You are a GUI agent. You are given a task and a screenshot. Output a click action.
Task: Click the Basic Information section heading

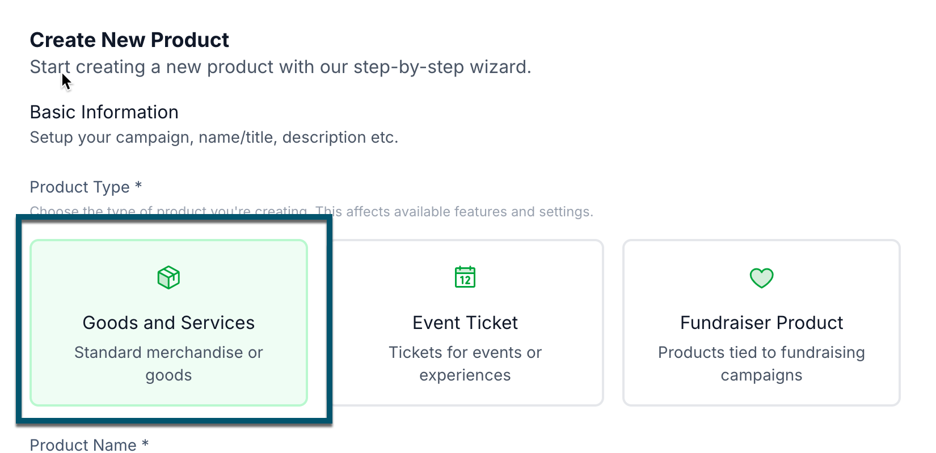pyautogui.click(x=104, y=112)
